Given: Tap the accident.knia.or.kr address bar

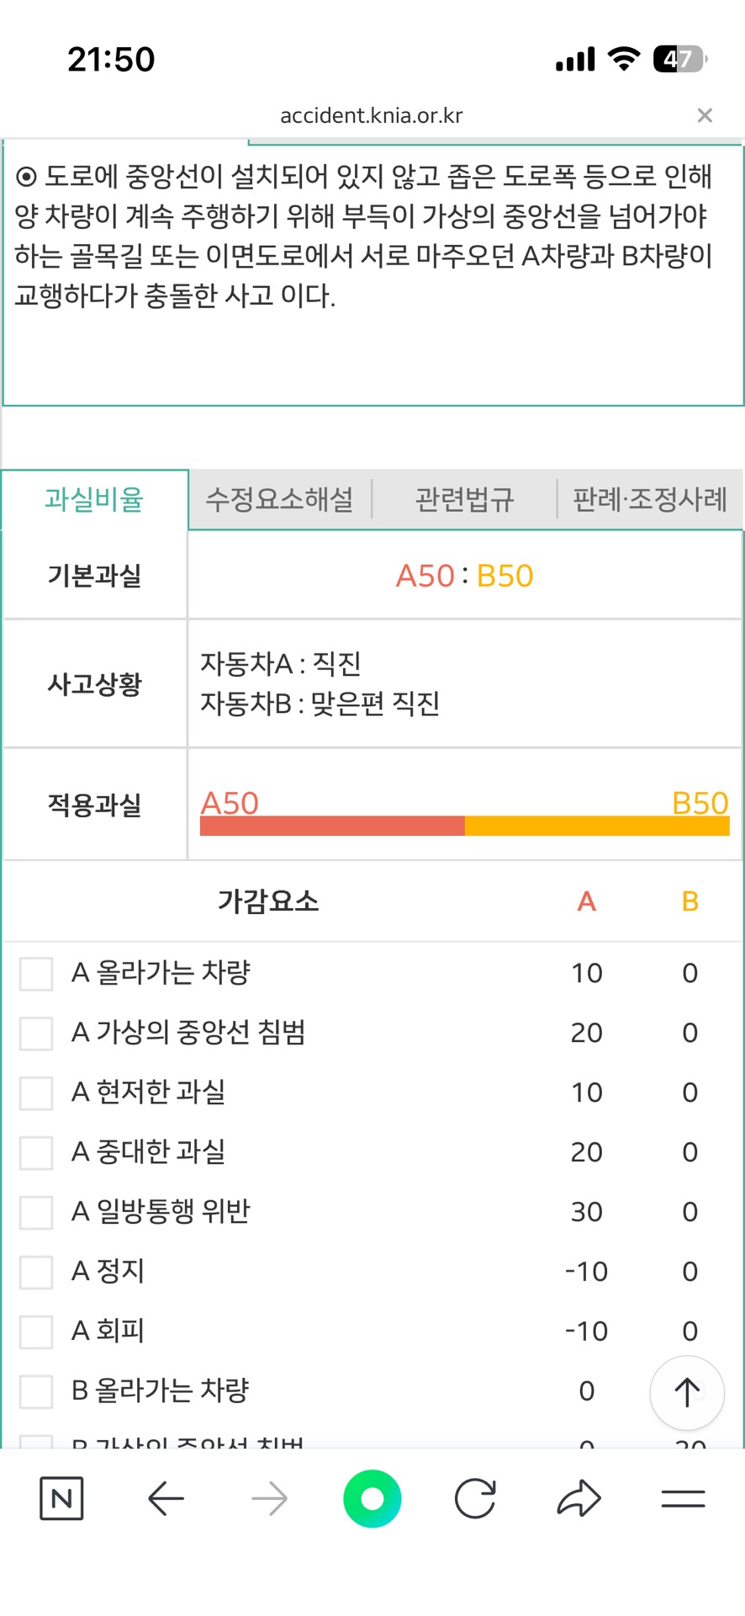Looking at the screenshot, I should [372, 115].
